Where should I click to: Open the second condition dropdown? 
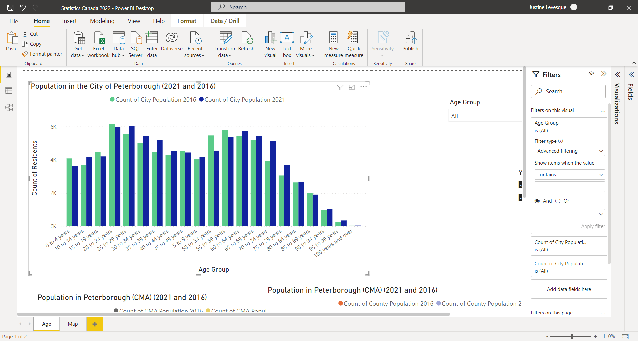tap(570, 214)
